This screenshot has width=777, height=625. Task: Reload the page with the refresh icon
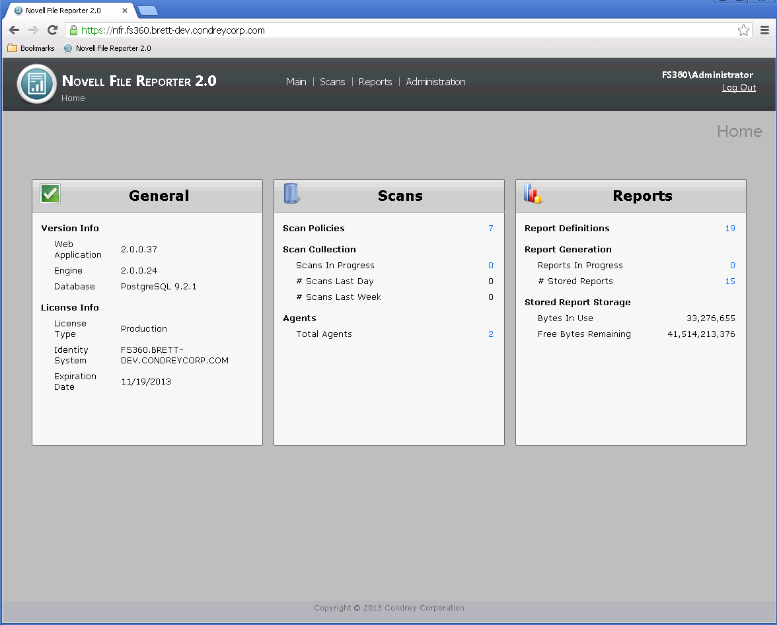(53, 30)
